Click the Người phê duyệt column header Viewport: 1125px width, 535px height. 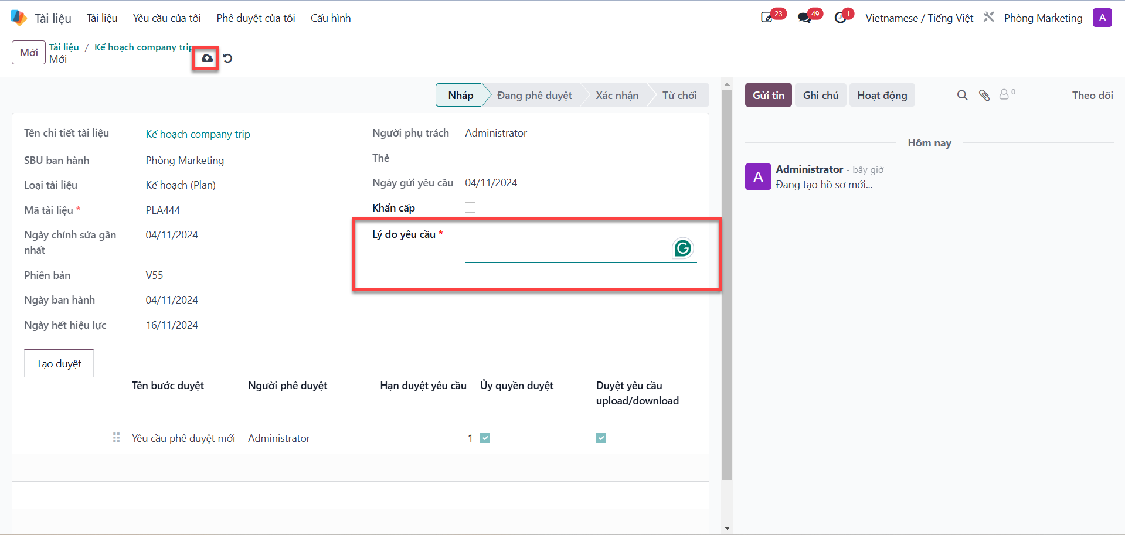click(x=287, y=386)
